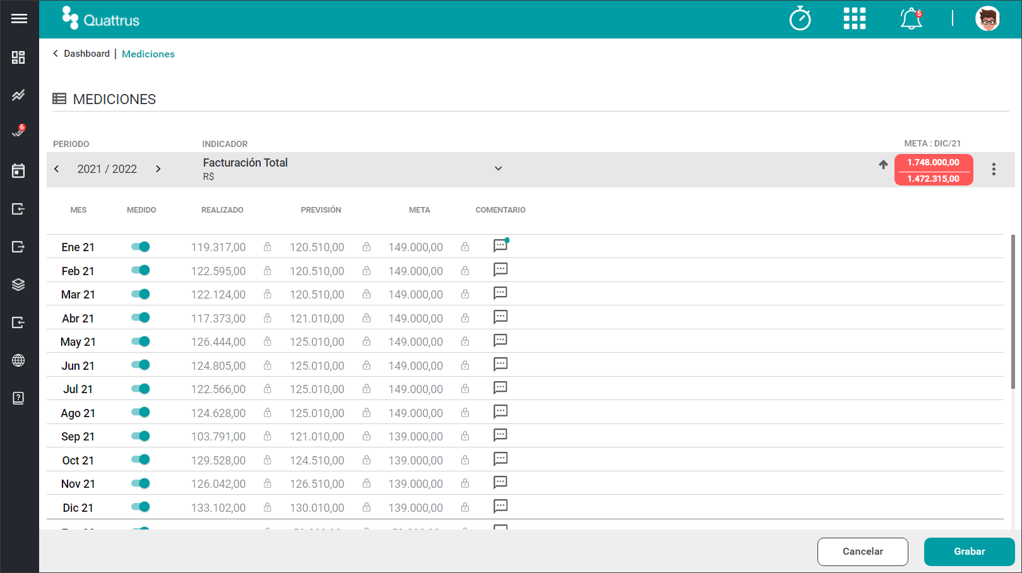Click the Meta column header
The width and height of the screenshot is (1022, 573).
tap(419, 210)
